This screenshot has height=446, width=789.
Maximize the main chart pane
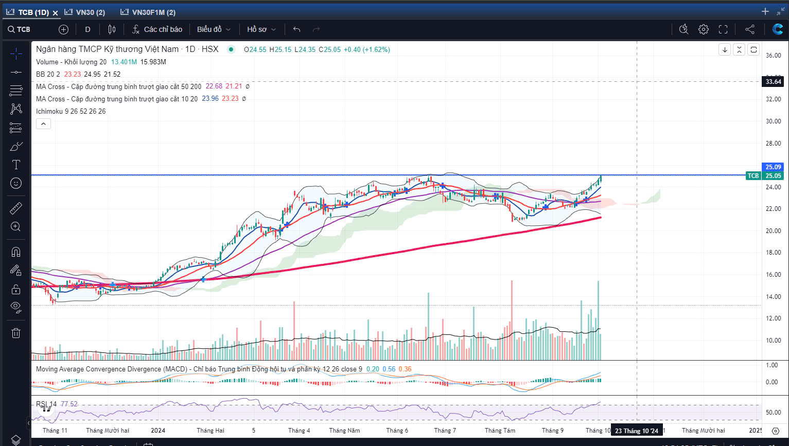click(x=753, y=50)
